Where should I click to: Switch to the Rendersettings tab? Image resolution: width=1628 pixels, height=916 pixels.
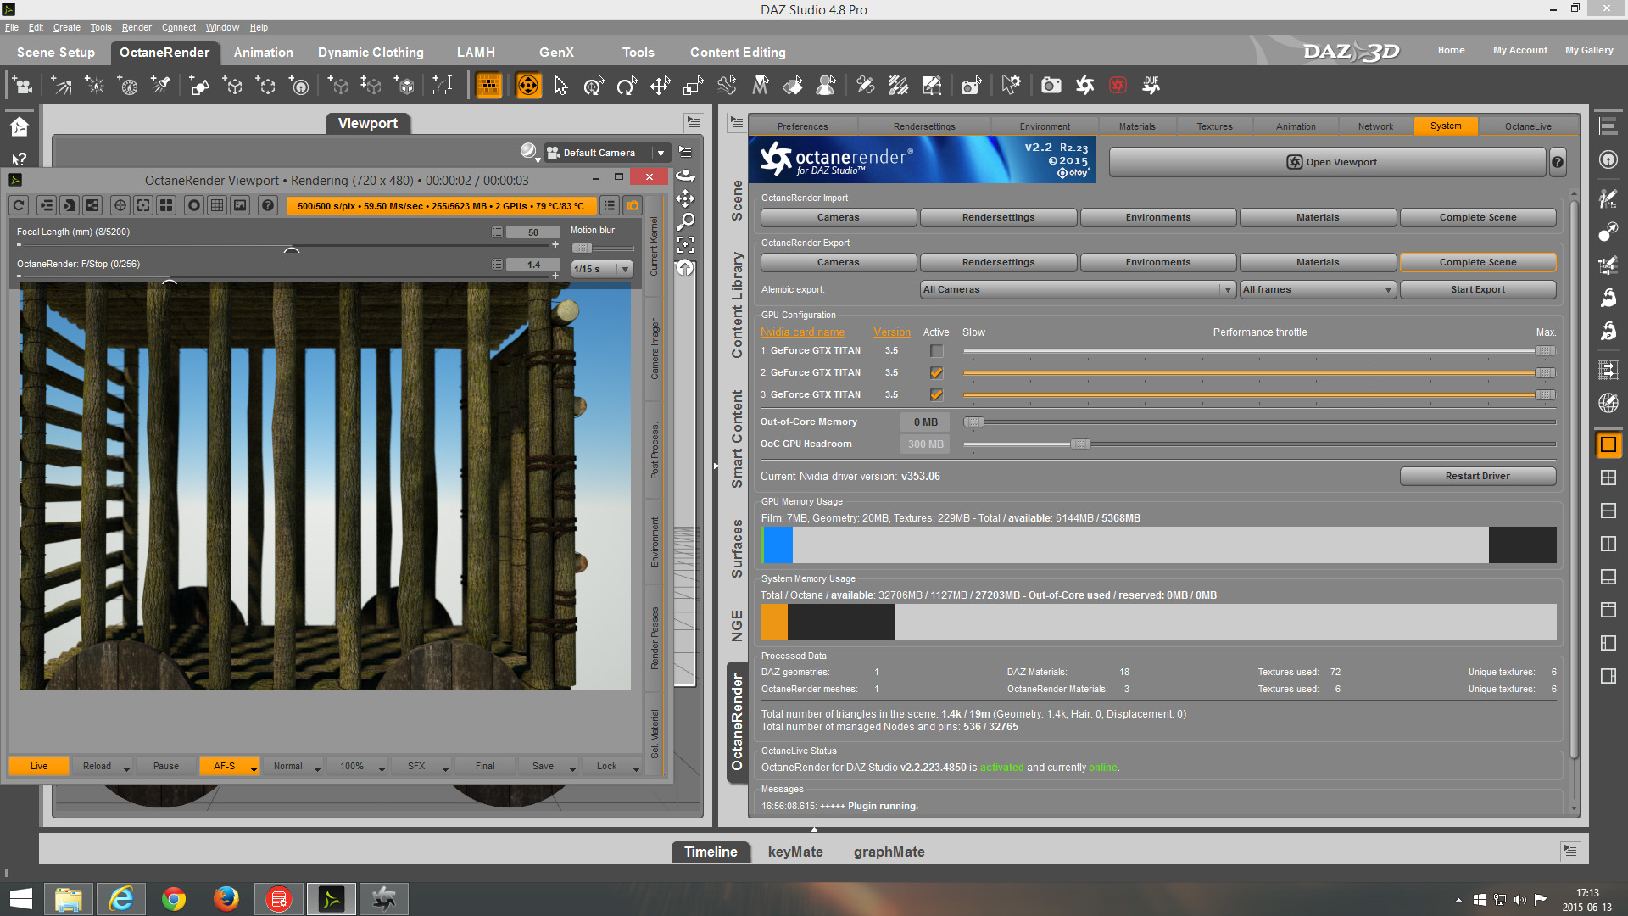pyautogui.click(x=923, y=126)
